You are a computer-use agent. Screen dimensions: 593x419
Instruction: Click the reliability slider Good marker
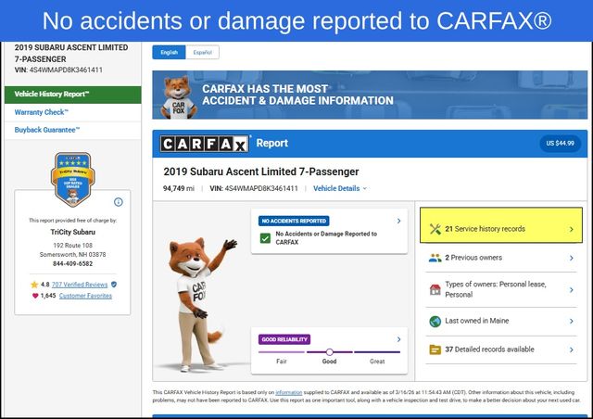point(329,352)
